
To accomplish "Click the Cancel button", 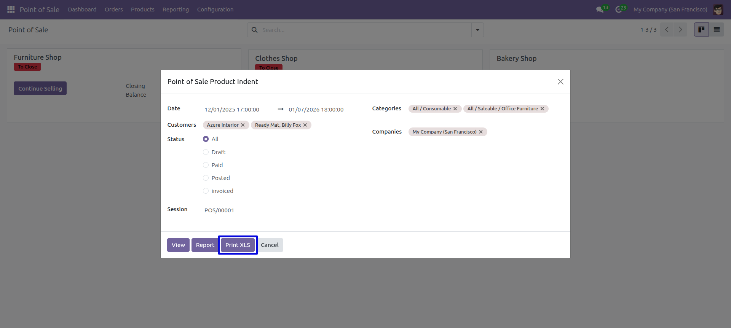I will tap(270, 245).
